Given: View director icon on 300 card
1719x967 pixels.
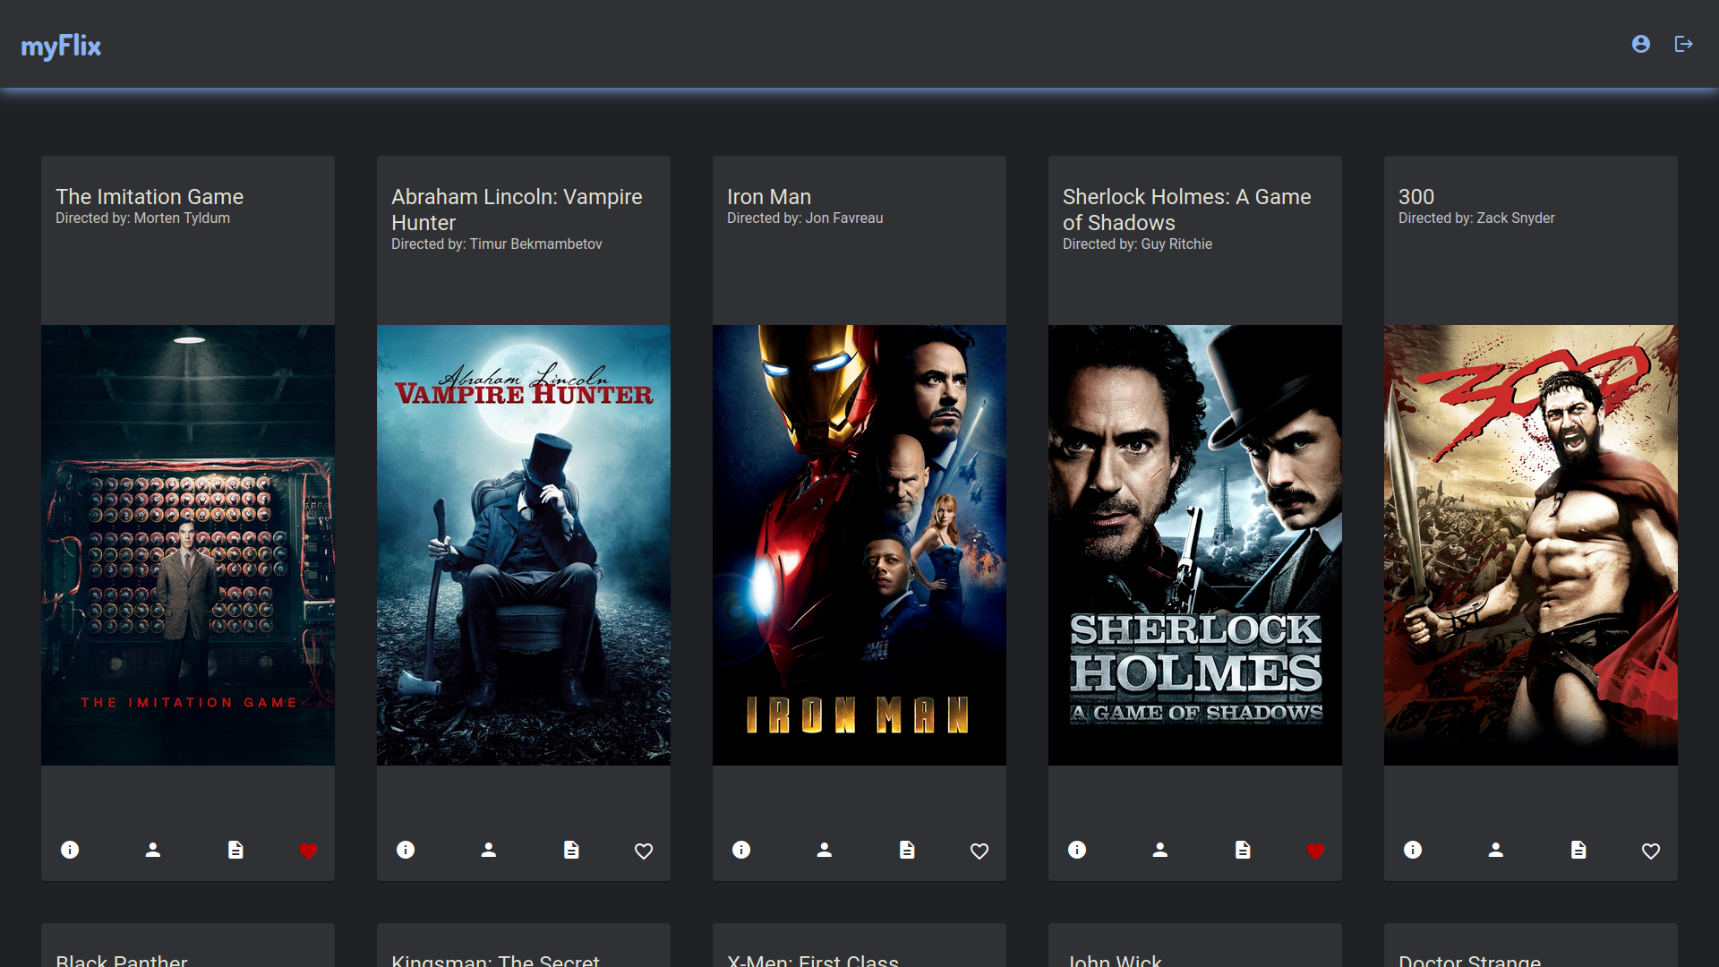Looking at the screenshot, I should pos(1496,850).
